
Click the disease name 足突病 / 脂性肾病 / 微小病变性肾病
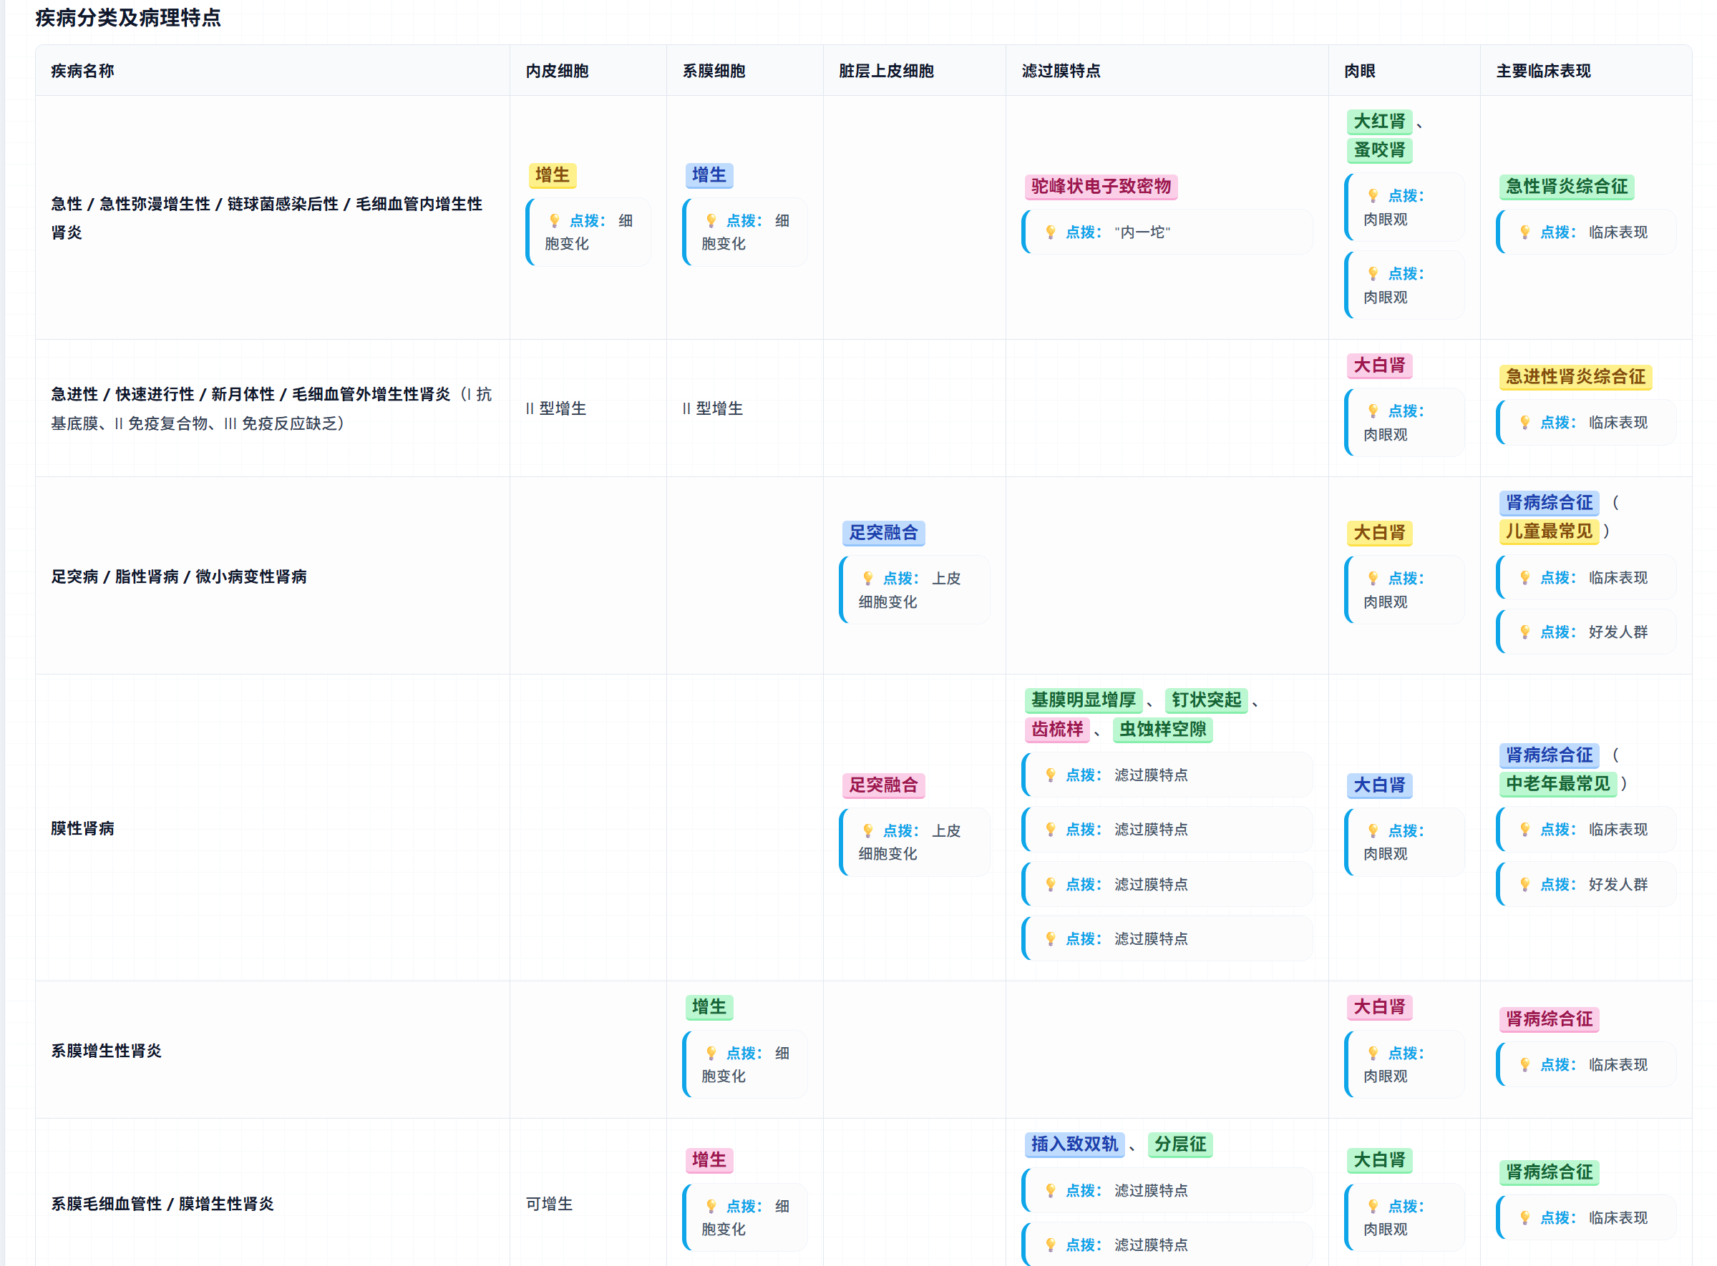[x=179, y=576]
